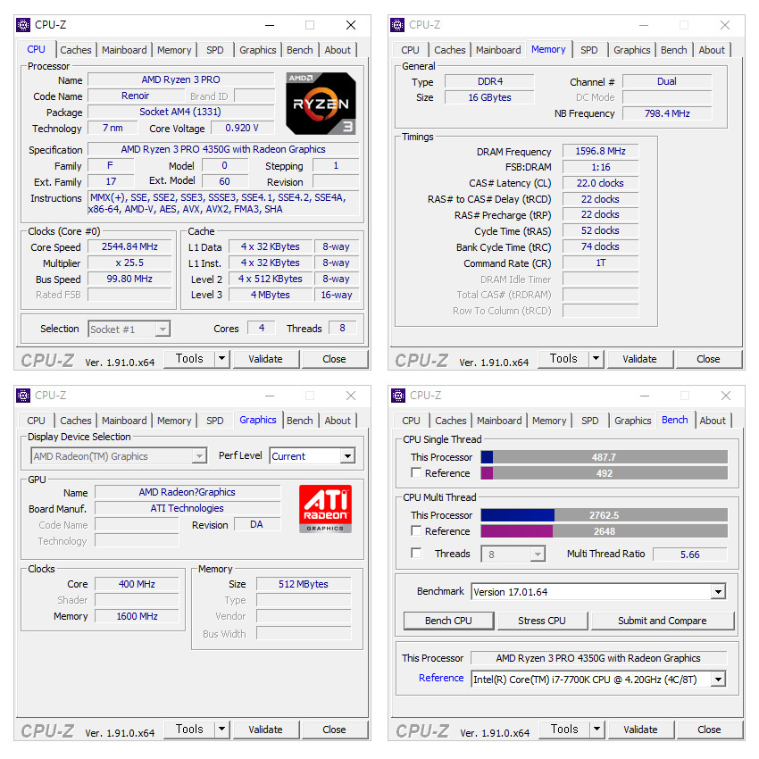Click the Command Rate 1T value
Viewport: 759px width, 759px height.
[x=600, y=263]
